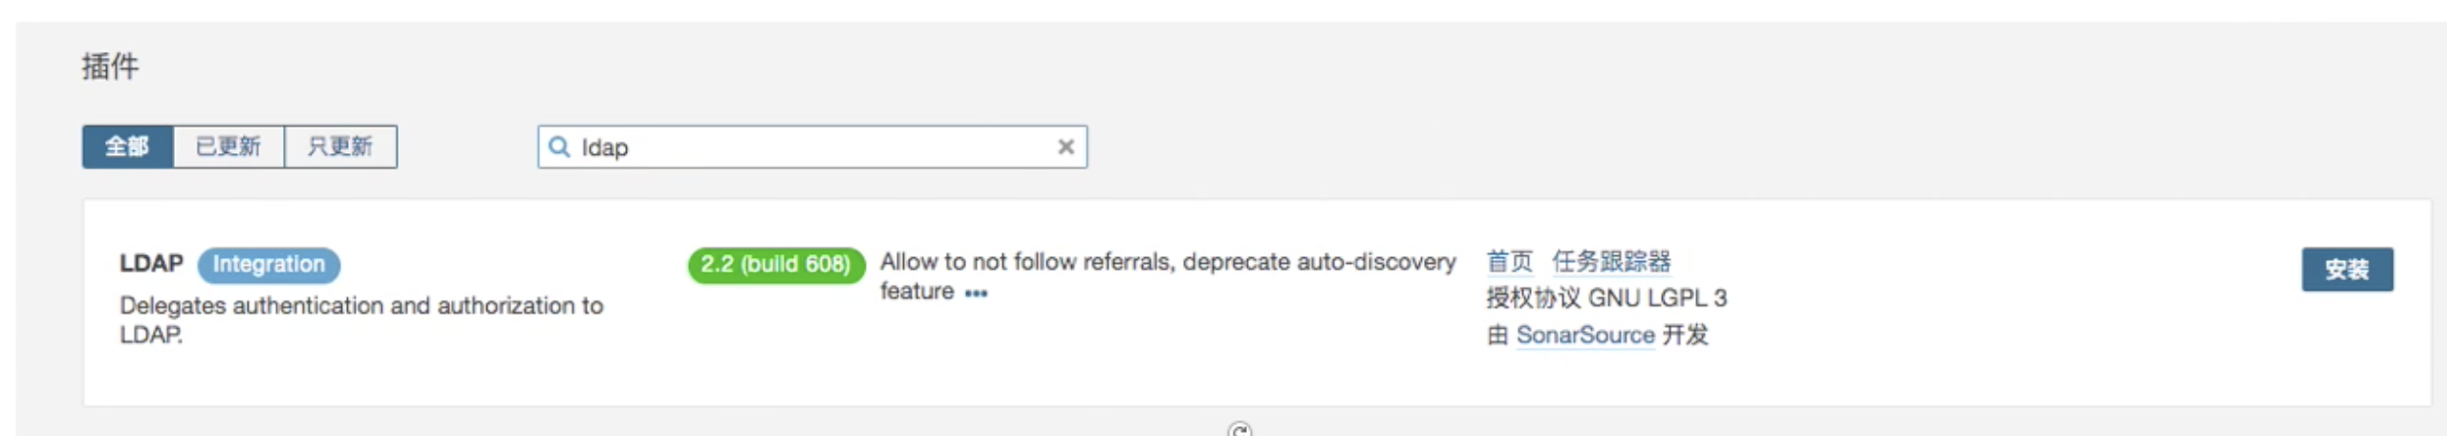
Task: Click the Integration category badge
Action: [x=268, y=264]
